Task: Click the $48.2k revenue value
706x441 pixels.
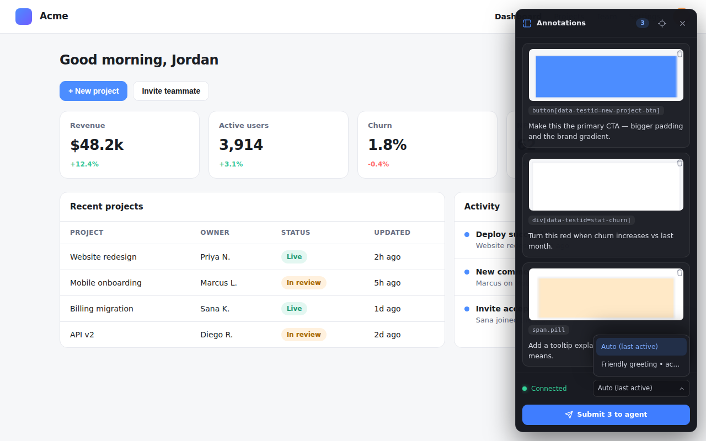Action: click(x=97, y=145)
